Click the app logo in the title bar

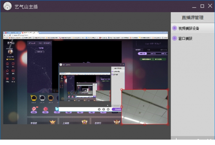tap(6, 6)
